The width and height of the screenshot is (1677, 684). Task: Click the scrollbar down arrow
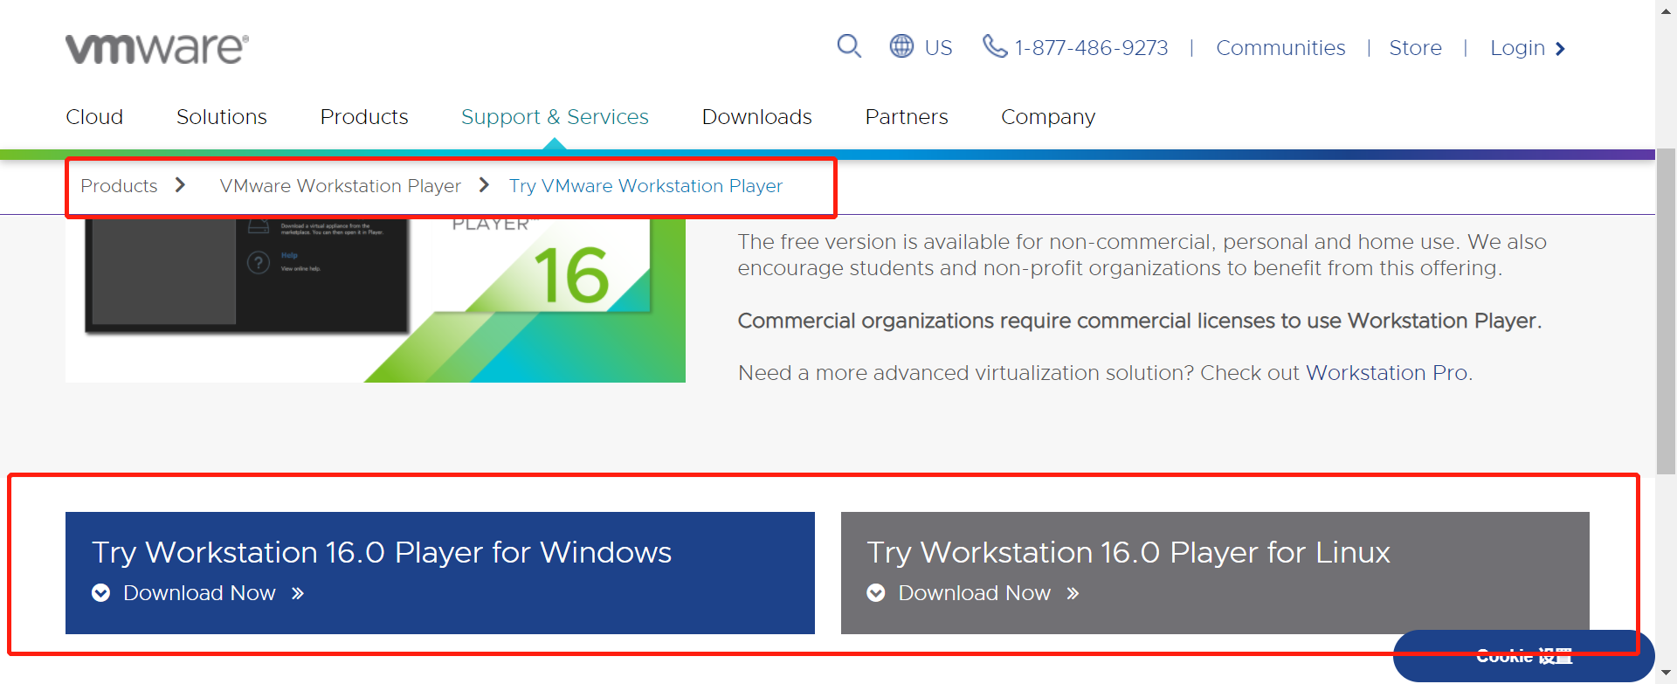pyautogui.click(x=1666, y=673)
